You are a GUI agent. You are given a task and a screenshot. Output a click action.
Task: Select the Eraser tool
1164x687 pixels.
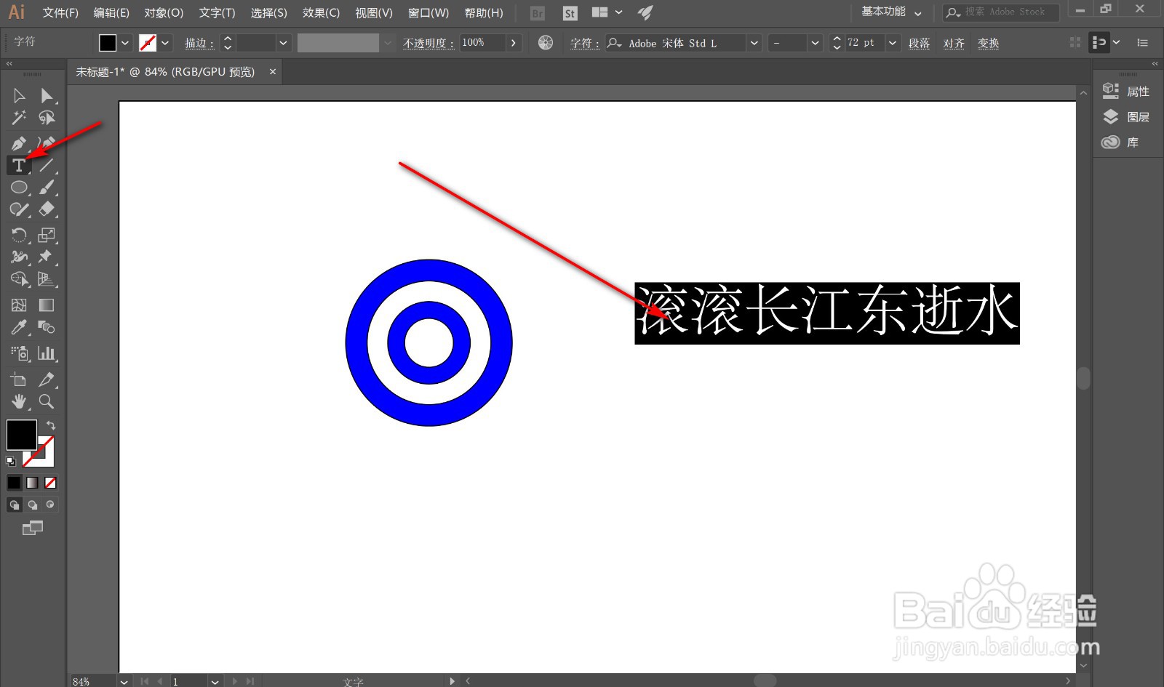[x=47, y=210]
